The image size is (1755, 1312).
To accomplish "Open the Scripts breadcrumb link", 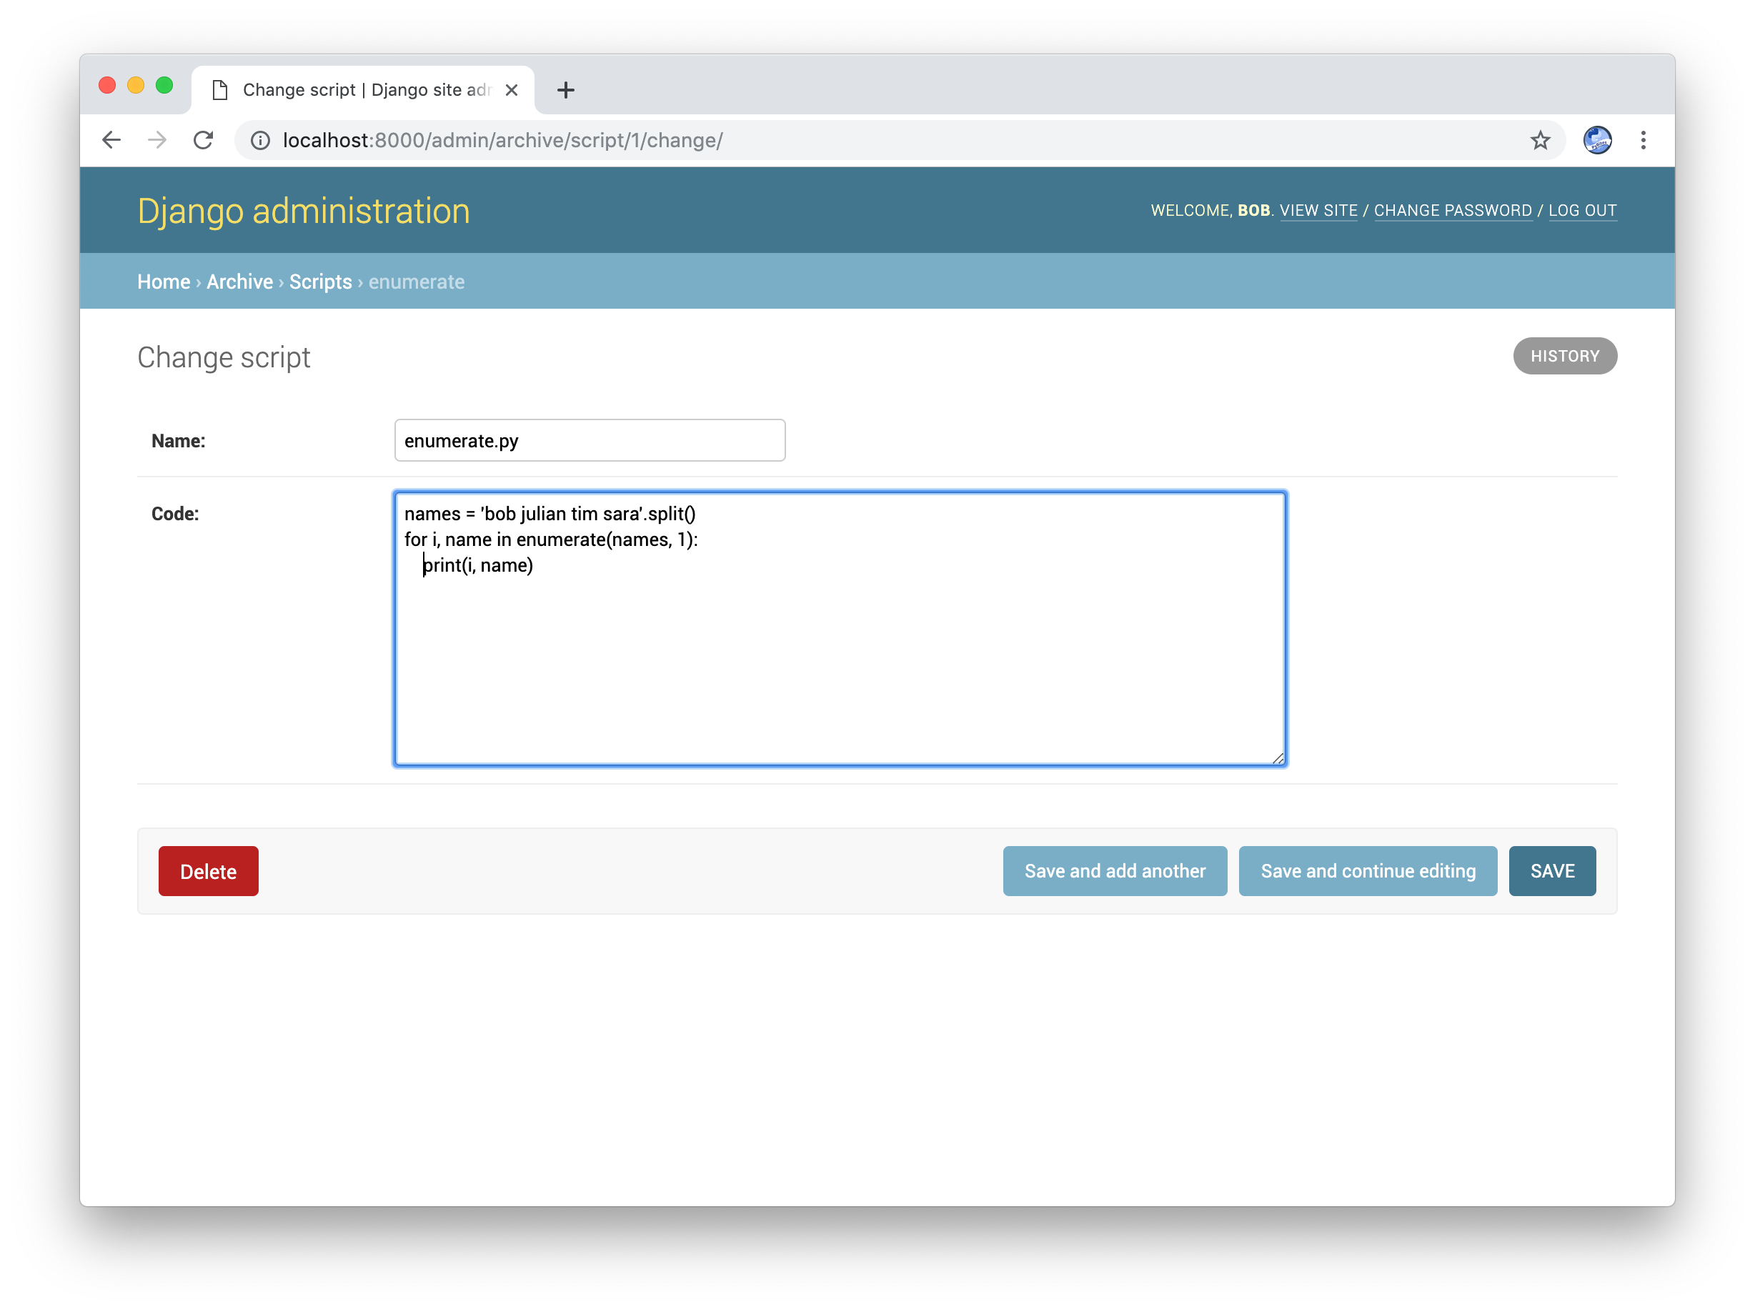I will pos(321,282).
